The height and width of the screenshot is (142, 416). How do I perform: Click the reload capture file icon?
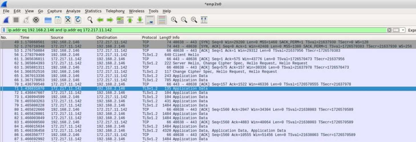[78, 20]
